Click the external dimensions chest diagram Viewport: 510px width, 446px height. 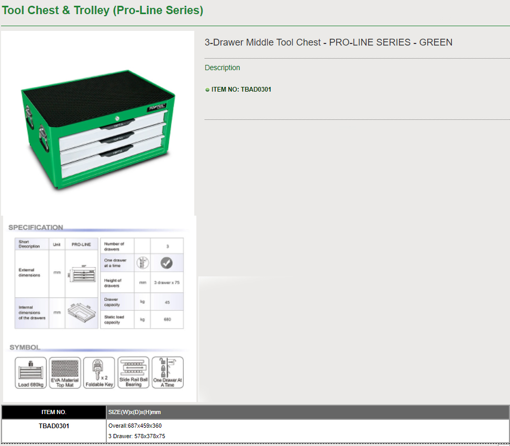(x=82, y=274)
